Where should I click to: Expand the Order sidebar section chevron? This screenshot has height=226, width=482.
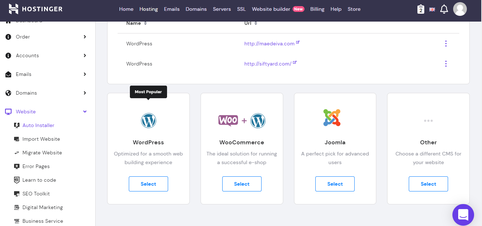click(85, 37)
